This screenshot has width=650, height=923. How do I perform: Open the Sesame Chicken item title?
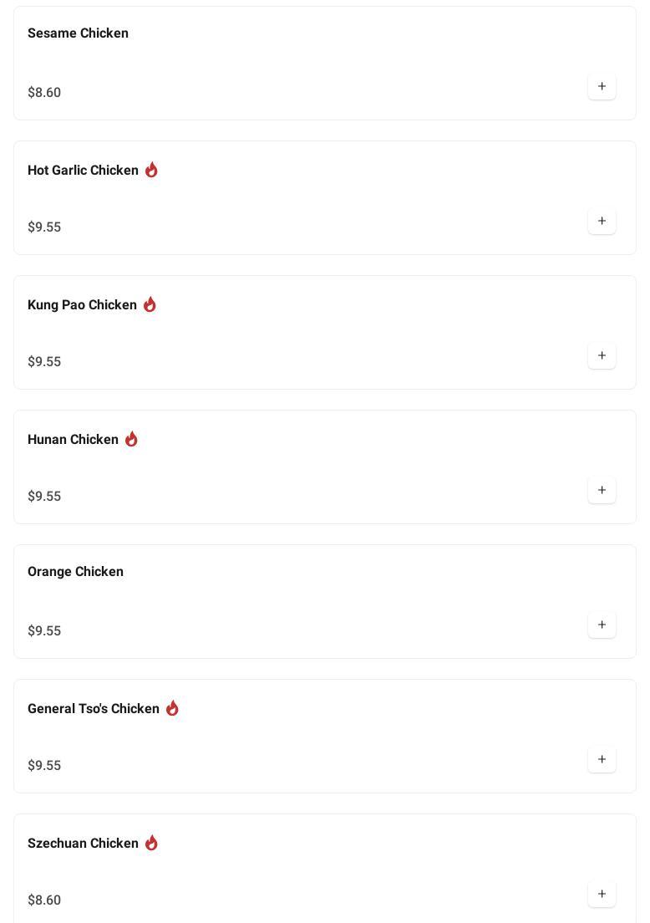coord(78,33)
